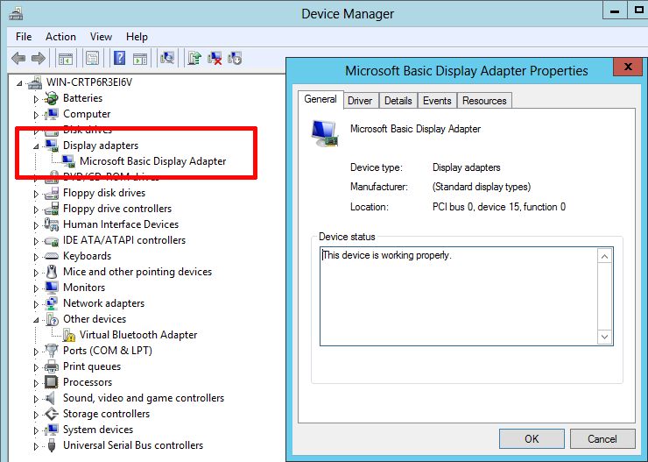Click the blue question mark Help icon
Image resolution: width=648 pixels, height=462 pixels.
click(119, 59)
